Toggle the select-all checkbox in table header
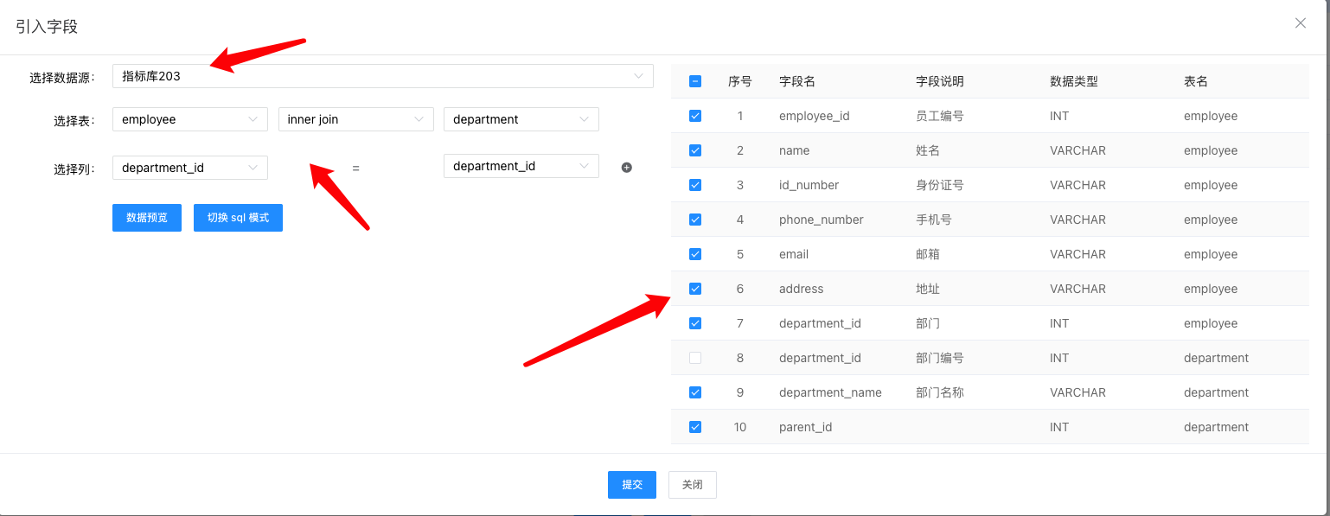 695,81
